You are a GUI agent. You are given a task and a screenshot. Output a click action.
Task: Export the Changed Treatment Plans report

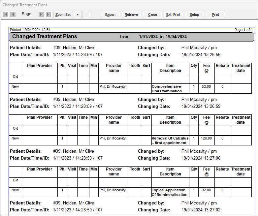tap(110, 15)
